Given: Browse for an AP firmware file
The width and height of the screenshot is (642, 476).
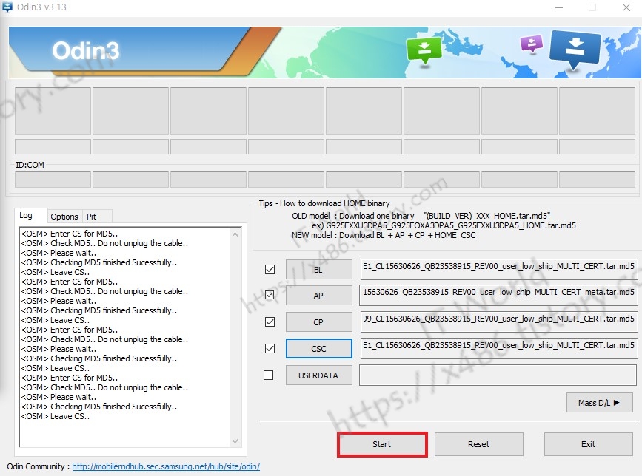Looking at the screenshot, I should coord(318,296).
